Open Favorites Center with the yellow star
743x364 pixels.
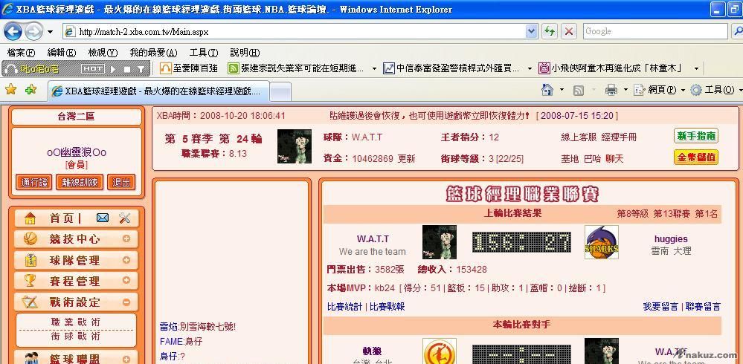point(10,89)
